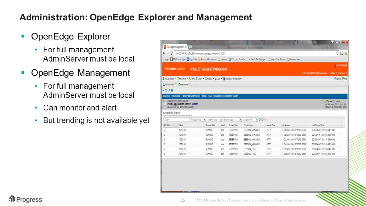Click the blue back arrow in Resources toolbar

click(164, 90)
